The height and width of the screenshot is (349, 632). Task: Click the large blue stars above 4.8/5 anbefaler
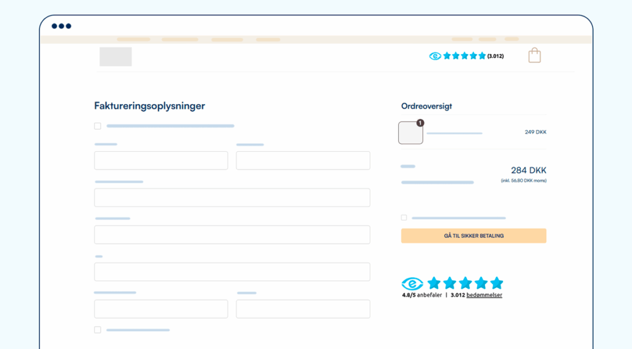[465, 283]
